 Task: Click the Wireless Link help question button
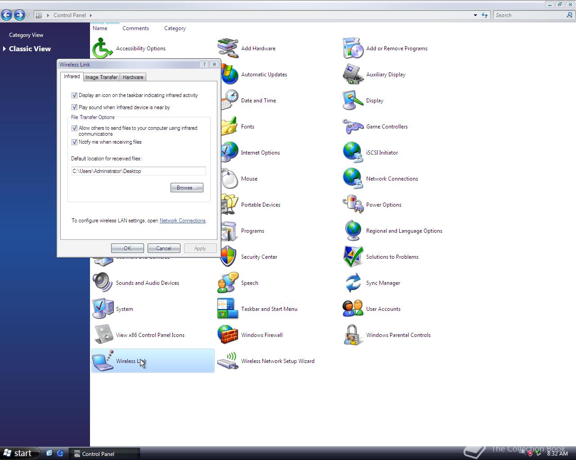pos(204,64)
